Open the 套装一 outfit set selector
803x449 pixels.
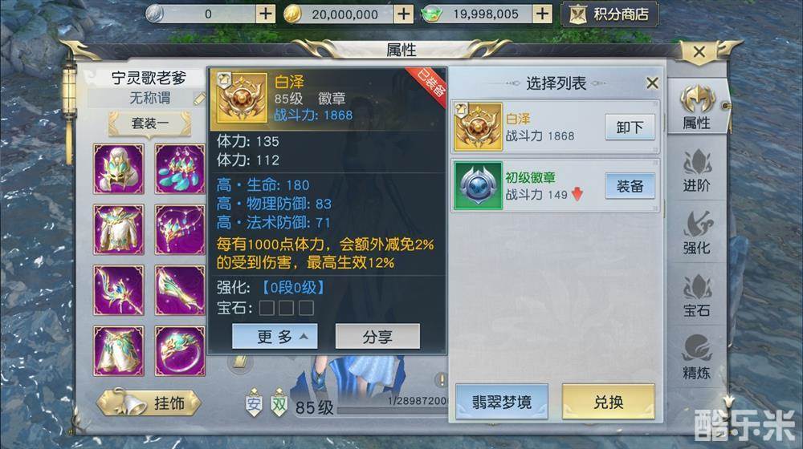click(x=149, y=123)
